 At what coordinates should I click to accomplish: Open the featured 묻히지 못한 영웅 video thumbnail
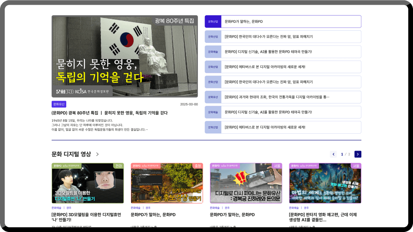125,56
